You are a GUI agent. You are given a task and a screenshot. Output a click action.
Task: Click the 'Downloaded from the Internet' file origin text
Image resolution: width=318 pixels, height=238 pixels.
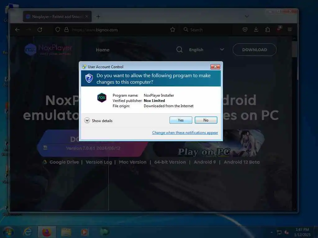click(x=169, y=106)
